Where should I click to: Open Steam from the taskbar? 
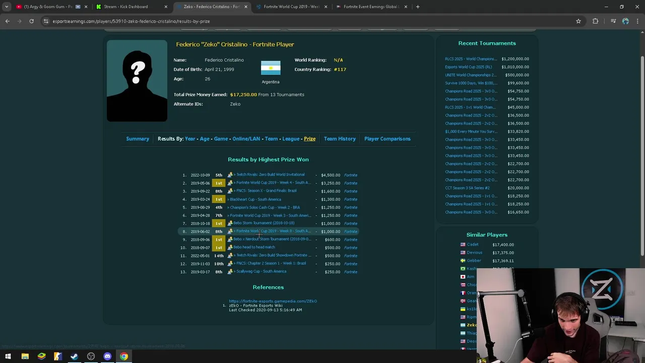click(x=74, y=356)
